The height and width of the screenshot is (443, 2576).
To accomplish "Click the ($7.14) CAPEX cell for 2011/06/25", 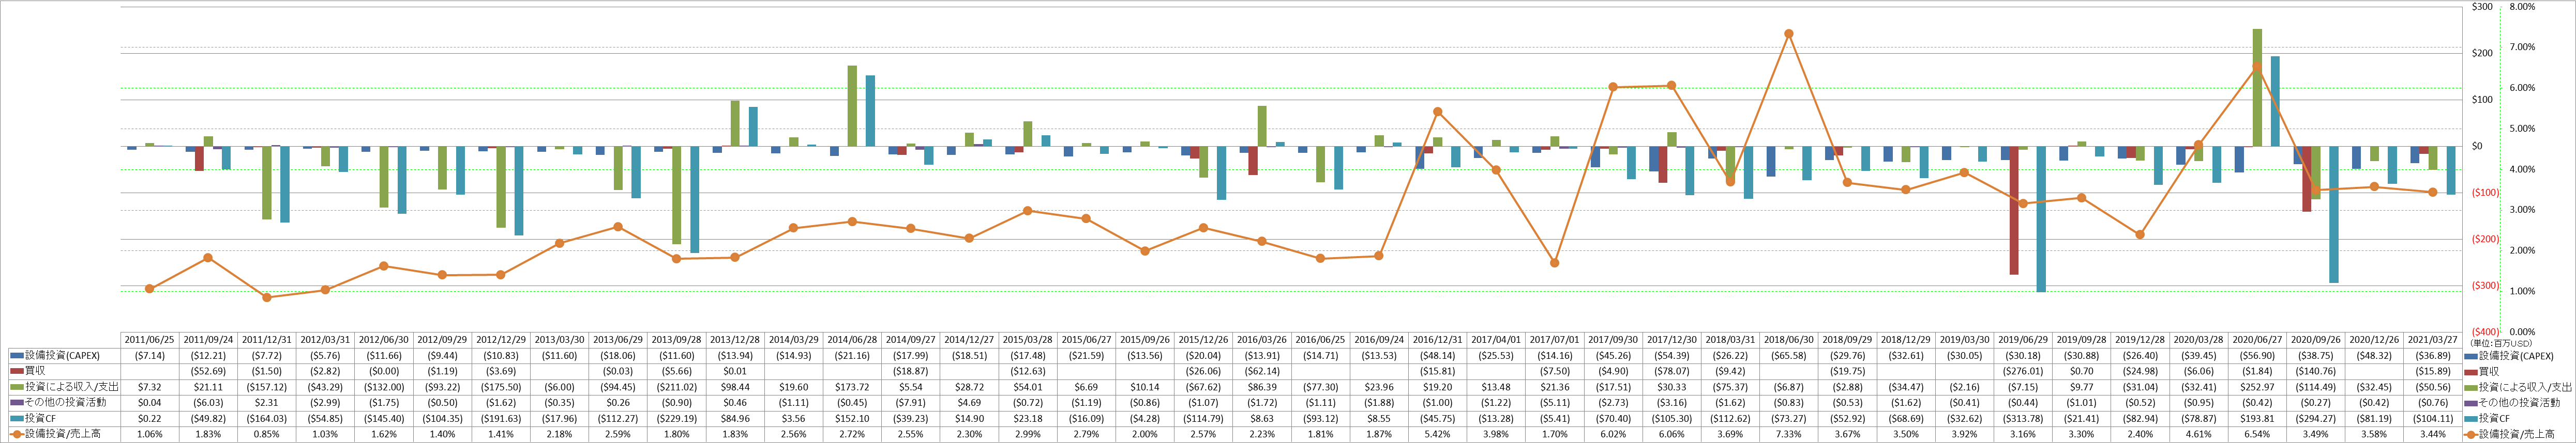I will (x=149, y=356).
